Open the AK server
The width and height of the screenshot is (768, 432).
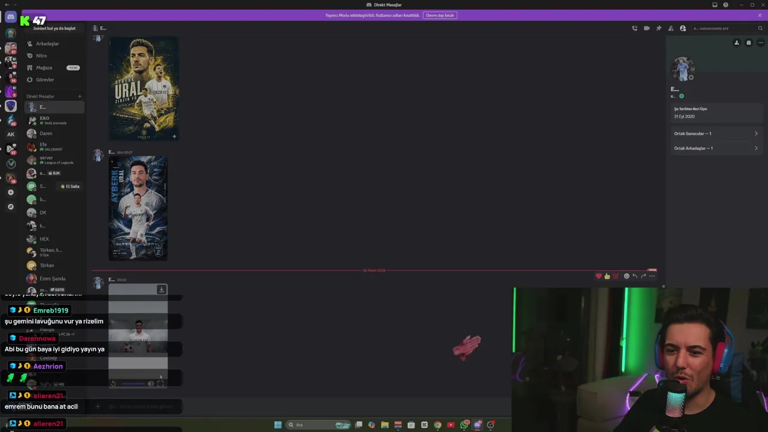click(x=11, y=134)
